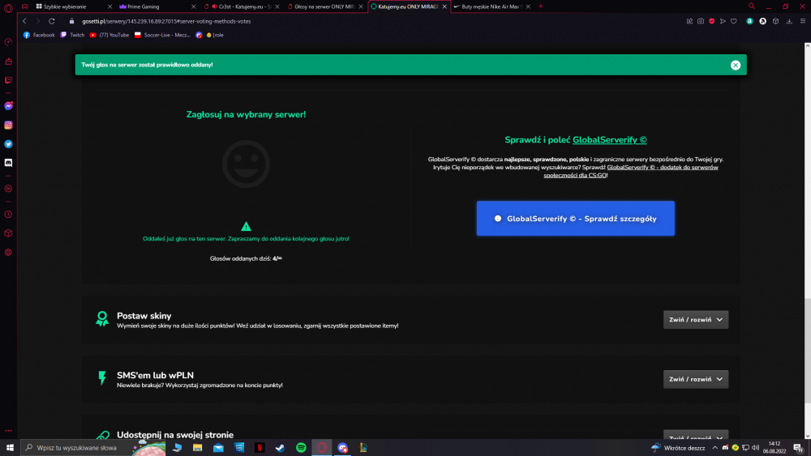
Task: Close the Prime Gaming tab
Action: 194,6
